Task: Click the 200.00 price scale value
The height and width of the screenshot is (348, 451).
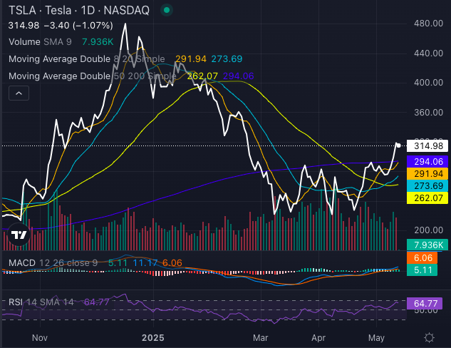Action: 428,230
